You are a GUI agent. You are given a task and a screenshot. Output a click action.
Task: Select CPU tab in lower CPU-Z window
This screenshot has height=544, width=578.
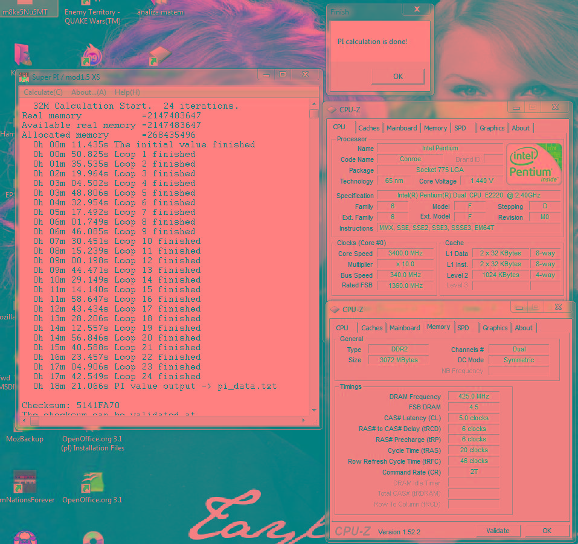tap(342, 328)
